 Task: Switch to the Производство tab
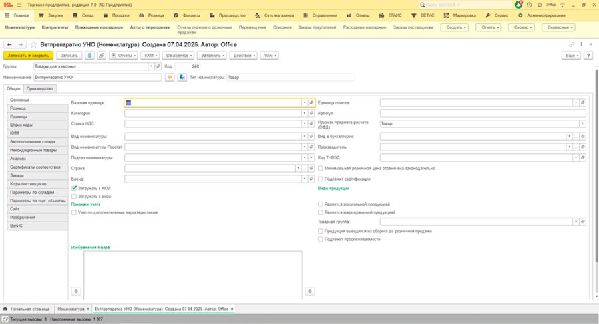(40, 88)
